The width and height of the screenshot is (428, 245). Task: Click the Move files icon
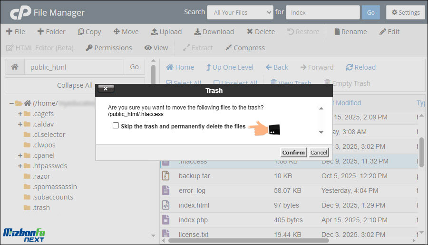(117, 32)
